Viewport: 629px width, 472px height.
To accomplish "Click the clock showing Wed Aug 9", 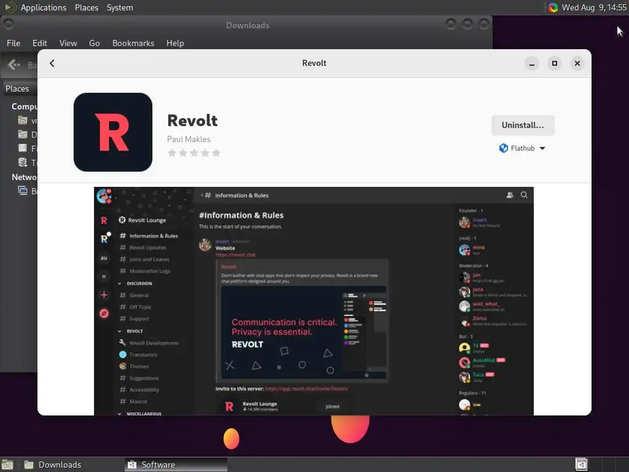I will [x=594, y=7].
